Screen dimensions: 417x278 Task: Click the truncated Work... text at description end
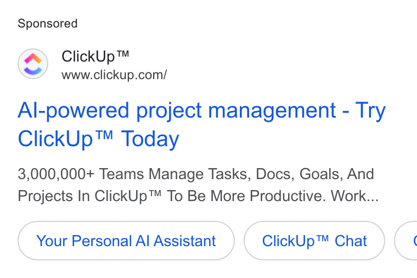point(354,196)
